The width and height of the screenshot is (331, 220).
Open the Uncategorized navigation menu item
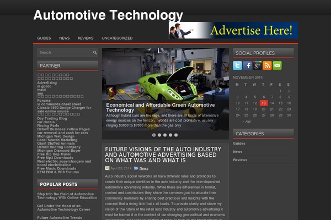117,38
